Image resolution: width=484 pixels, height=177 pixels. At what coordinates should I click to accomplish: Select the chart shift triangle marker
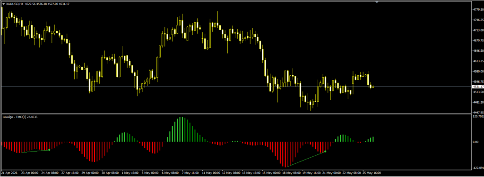click(377, 2)
